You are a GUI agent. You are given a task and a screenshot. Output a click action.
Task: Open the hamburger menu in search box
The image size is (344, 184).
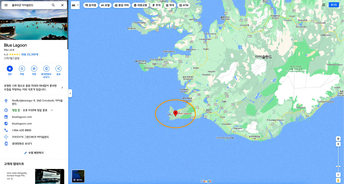point(6,5)
